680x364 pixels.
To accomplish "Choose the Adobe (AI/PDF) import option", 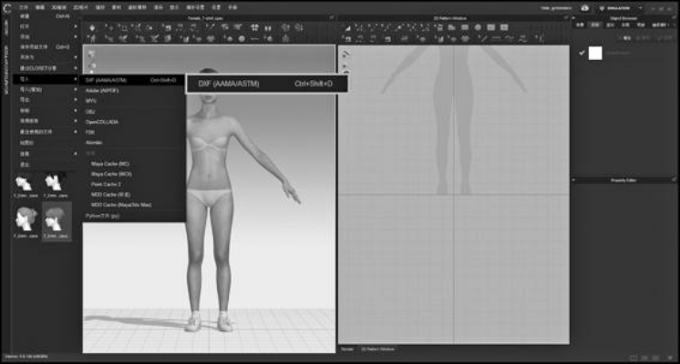I will pos(102,91).
